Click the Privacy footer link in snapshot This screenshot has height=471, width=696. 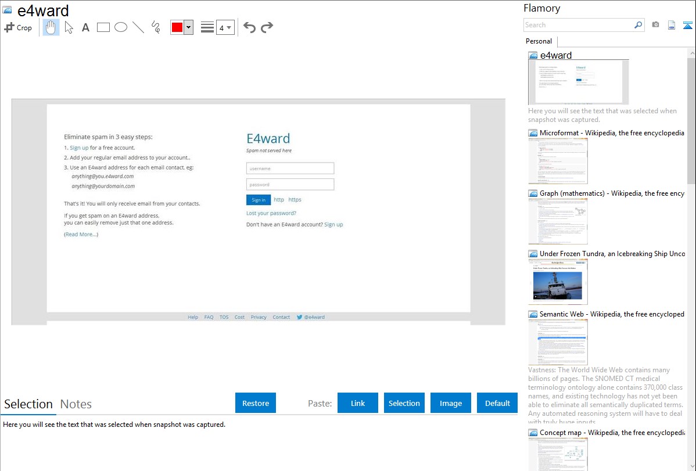pos(259,317)
